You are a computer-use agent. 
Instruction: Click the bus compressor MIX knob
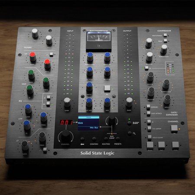pyautogui.click(x=107, y=103)
